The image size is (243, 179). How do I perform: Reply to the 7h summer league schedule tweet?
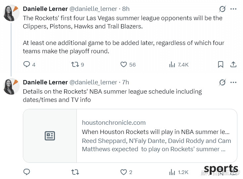pyautogui.click(x=27, y=172)
